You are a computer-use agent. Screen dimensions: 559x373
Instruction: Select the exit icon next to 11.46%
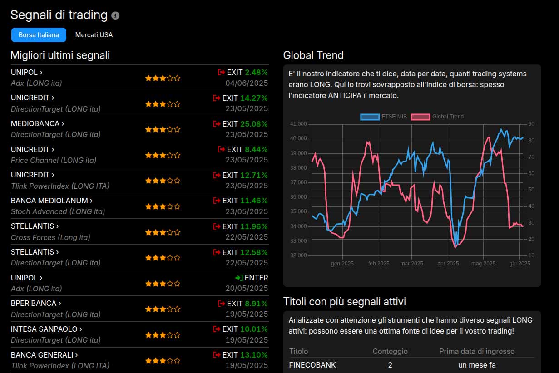tap(217, 201)
